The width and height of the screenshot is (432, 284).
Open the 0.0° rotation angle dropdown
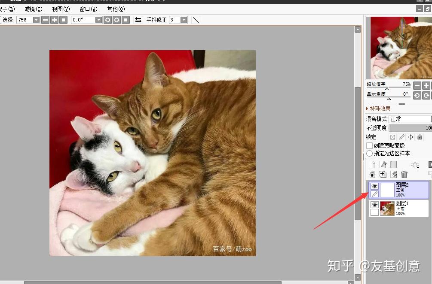98,20
